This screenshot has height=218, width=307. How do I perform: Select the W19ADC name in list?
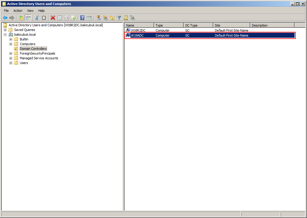[x=137, y=35]
